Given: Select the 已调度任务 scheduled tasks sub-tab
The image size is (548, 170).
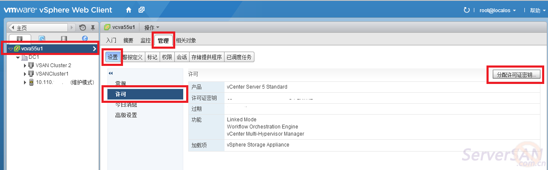Looking at the screenshot, I should [239, 57].
